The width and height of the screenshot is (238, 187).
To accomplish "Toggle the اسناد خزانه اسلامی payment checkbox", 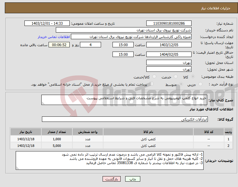I will click(x=151, y=84).
